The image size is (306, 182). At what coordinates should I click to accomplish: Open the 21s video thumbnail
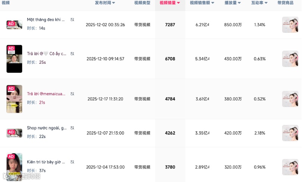(x=14, y=99)
